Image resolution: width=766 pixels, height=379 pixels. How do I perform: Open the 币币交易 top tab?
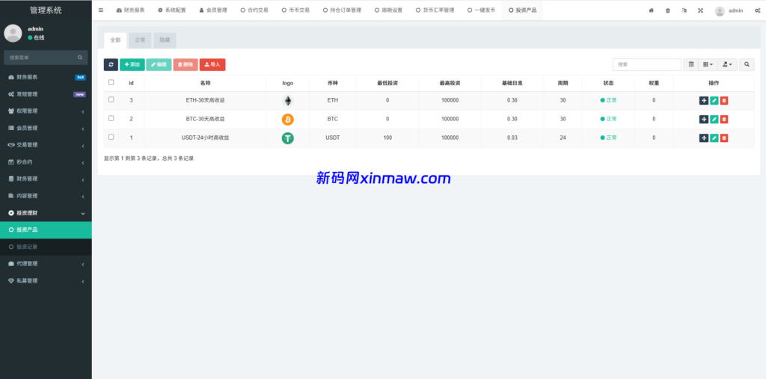[x=295, y=10]
